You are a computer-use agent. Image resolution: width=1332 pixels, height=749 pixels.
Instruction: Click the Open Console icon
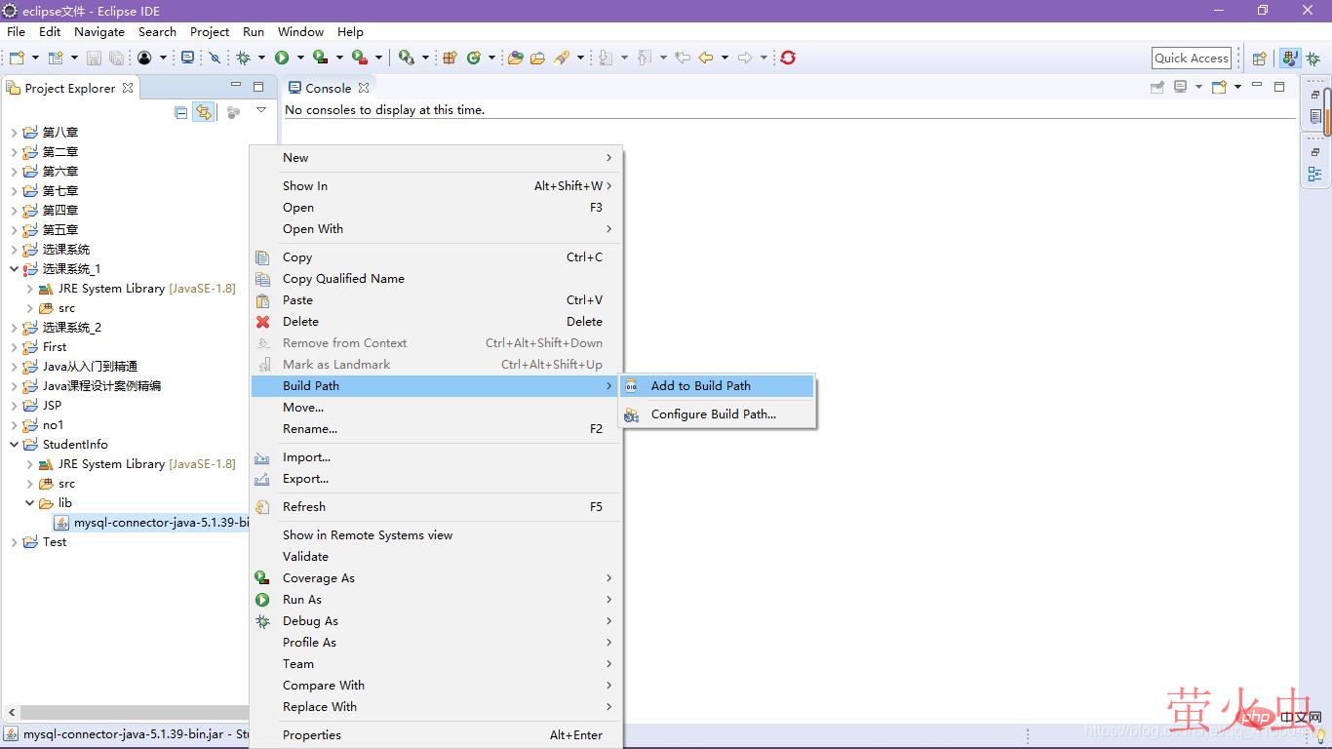tap(1219, 87)
